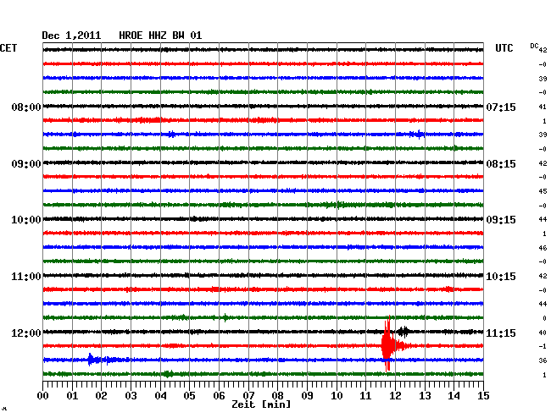Click the "01" minute axis label
The width and height of the screenshot is (551, 418).
72,396
